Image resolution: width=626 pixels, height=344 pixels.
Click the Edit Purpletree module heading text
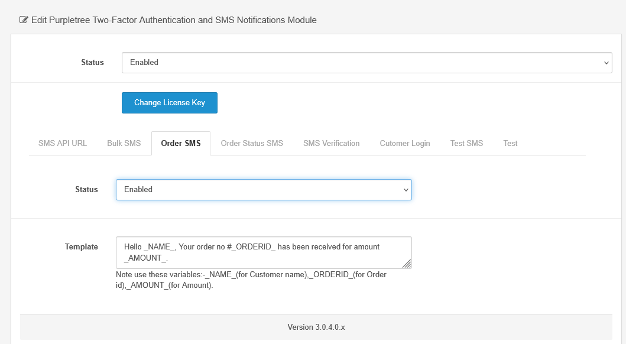point(174,20)
